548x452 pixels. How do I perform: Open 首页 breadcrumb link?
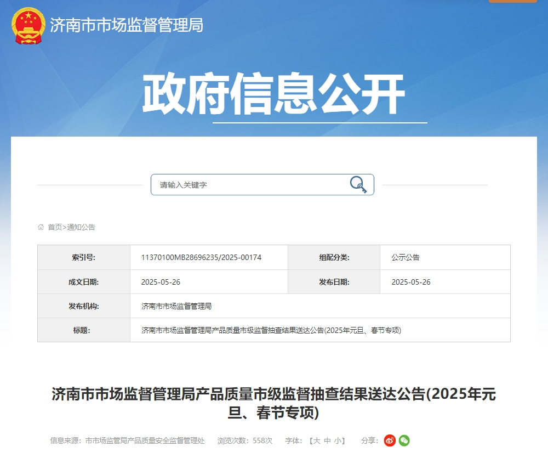pyautogui.click(x=55, y=227)
